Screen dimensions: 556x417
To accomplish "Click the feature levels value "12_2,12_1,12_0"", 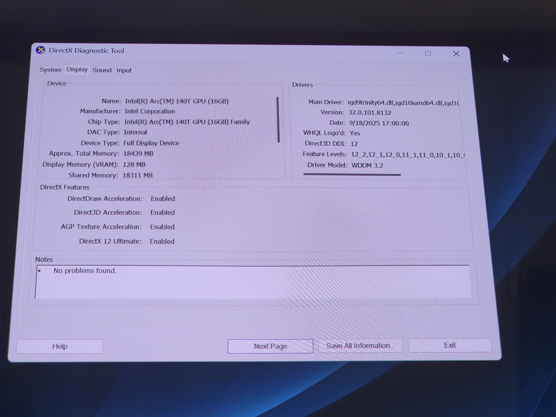I will [x=376, y=155].
